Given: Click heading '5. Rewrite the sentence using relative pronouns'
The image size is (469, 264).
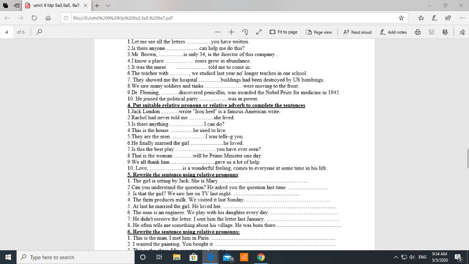Looking at the screenshot, I should click(183, 175).
